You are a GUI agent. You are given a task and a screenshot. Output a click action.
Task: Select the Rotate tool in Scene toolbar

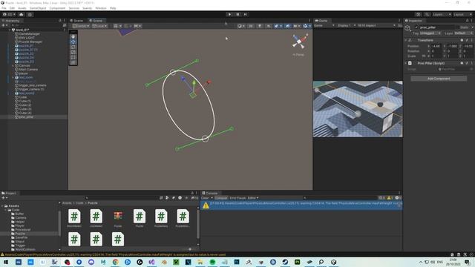tap(73, 47)
